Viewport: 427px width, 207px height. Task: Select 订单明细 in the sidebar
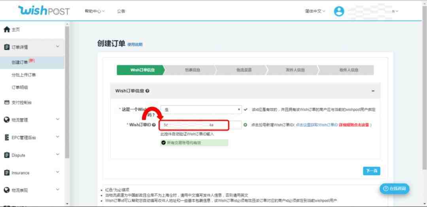20,87
